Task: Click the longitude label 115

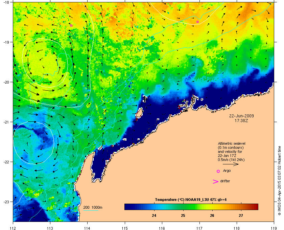Action: 125,228
